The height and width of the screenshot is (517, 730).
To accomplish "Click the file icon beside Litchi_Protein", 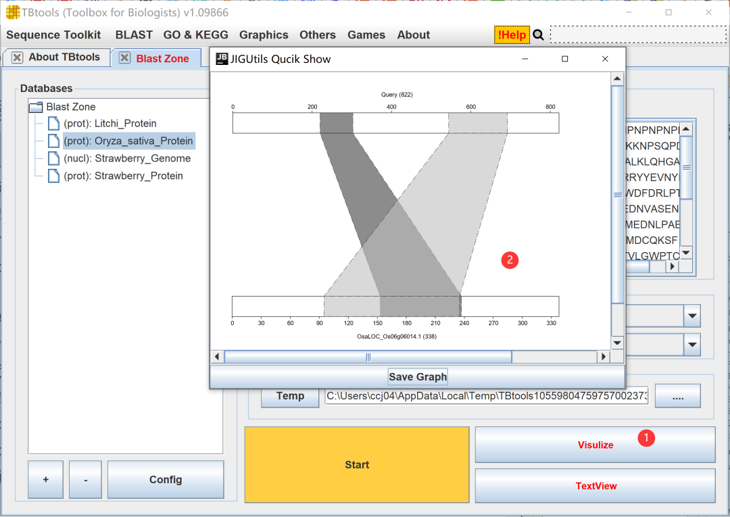I will (x=54, y=124).
